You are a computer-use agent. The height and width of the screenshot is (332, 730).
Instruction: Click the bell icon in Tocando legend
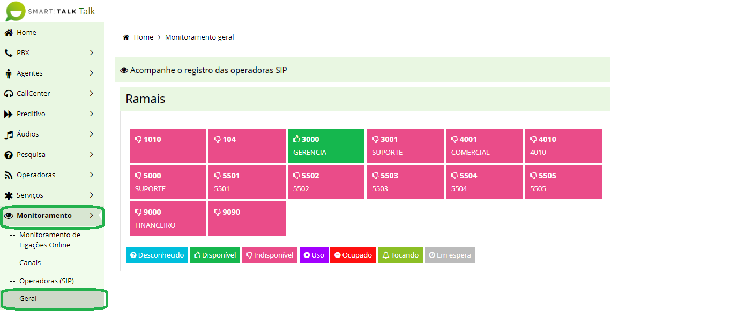click(x=385, y=255)
